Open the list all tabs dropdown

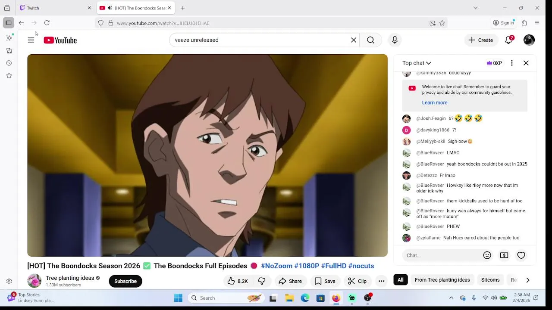475,8
